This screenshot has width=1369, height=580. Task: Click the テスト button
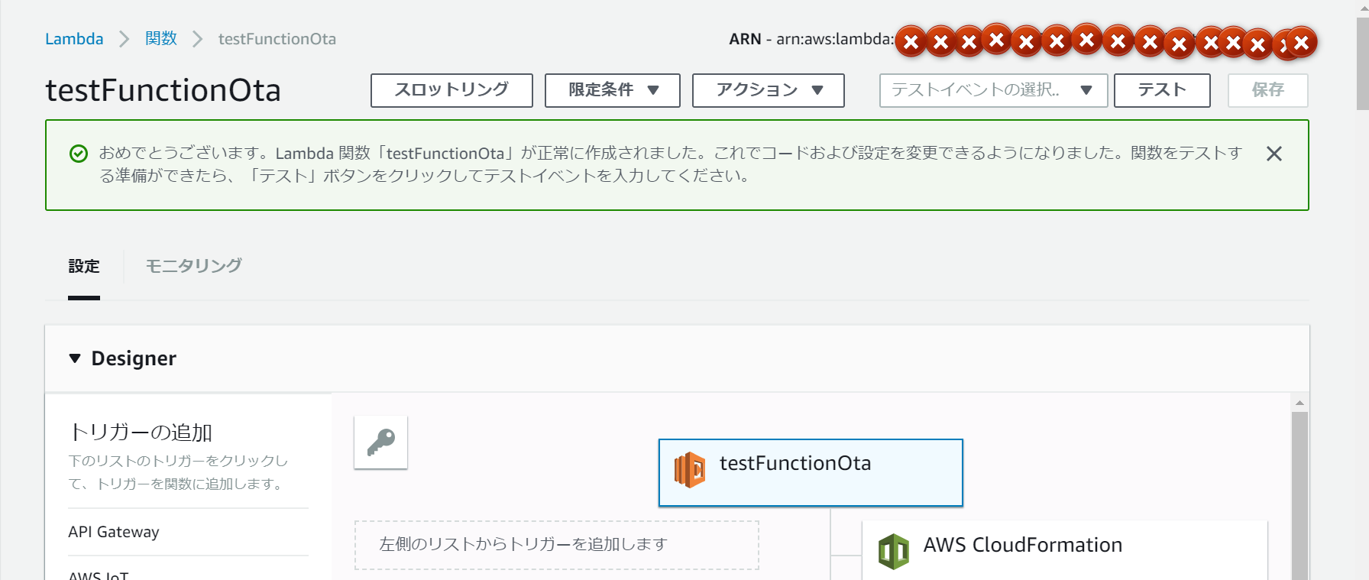1162,90
